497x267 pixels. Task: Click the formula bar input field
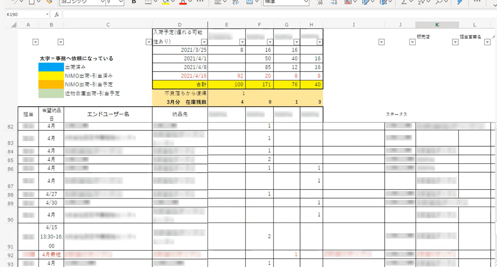280,15
